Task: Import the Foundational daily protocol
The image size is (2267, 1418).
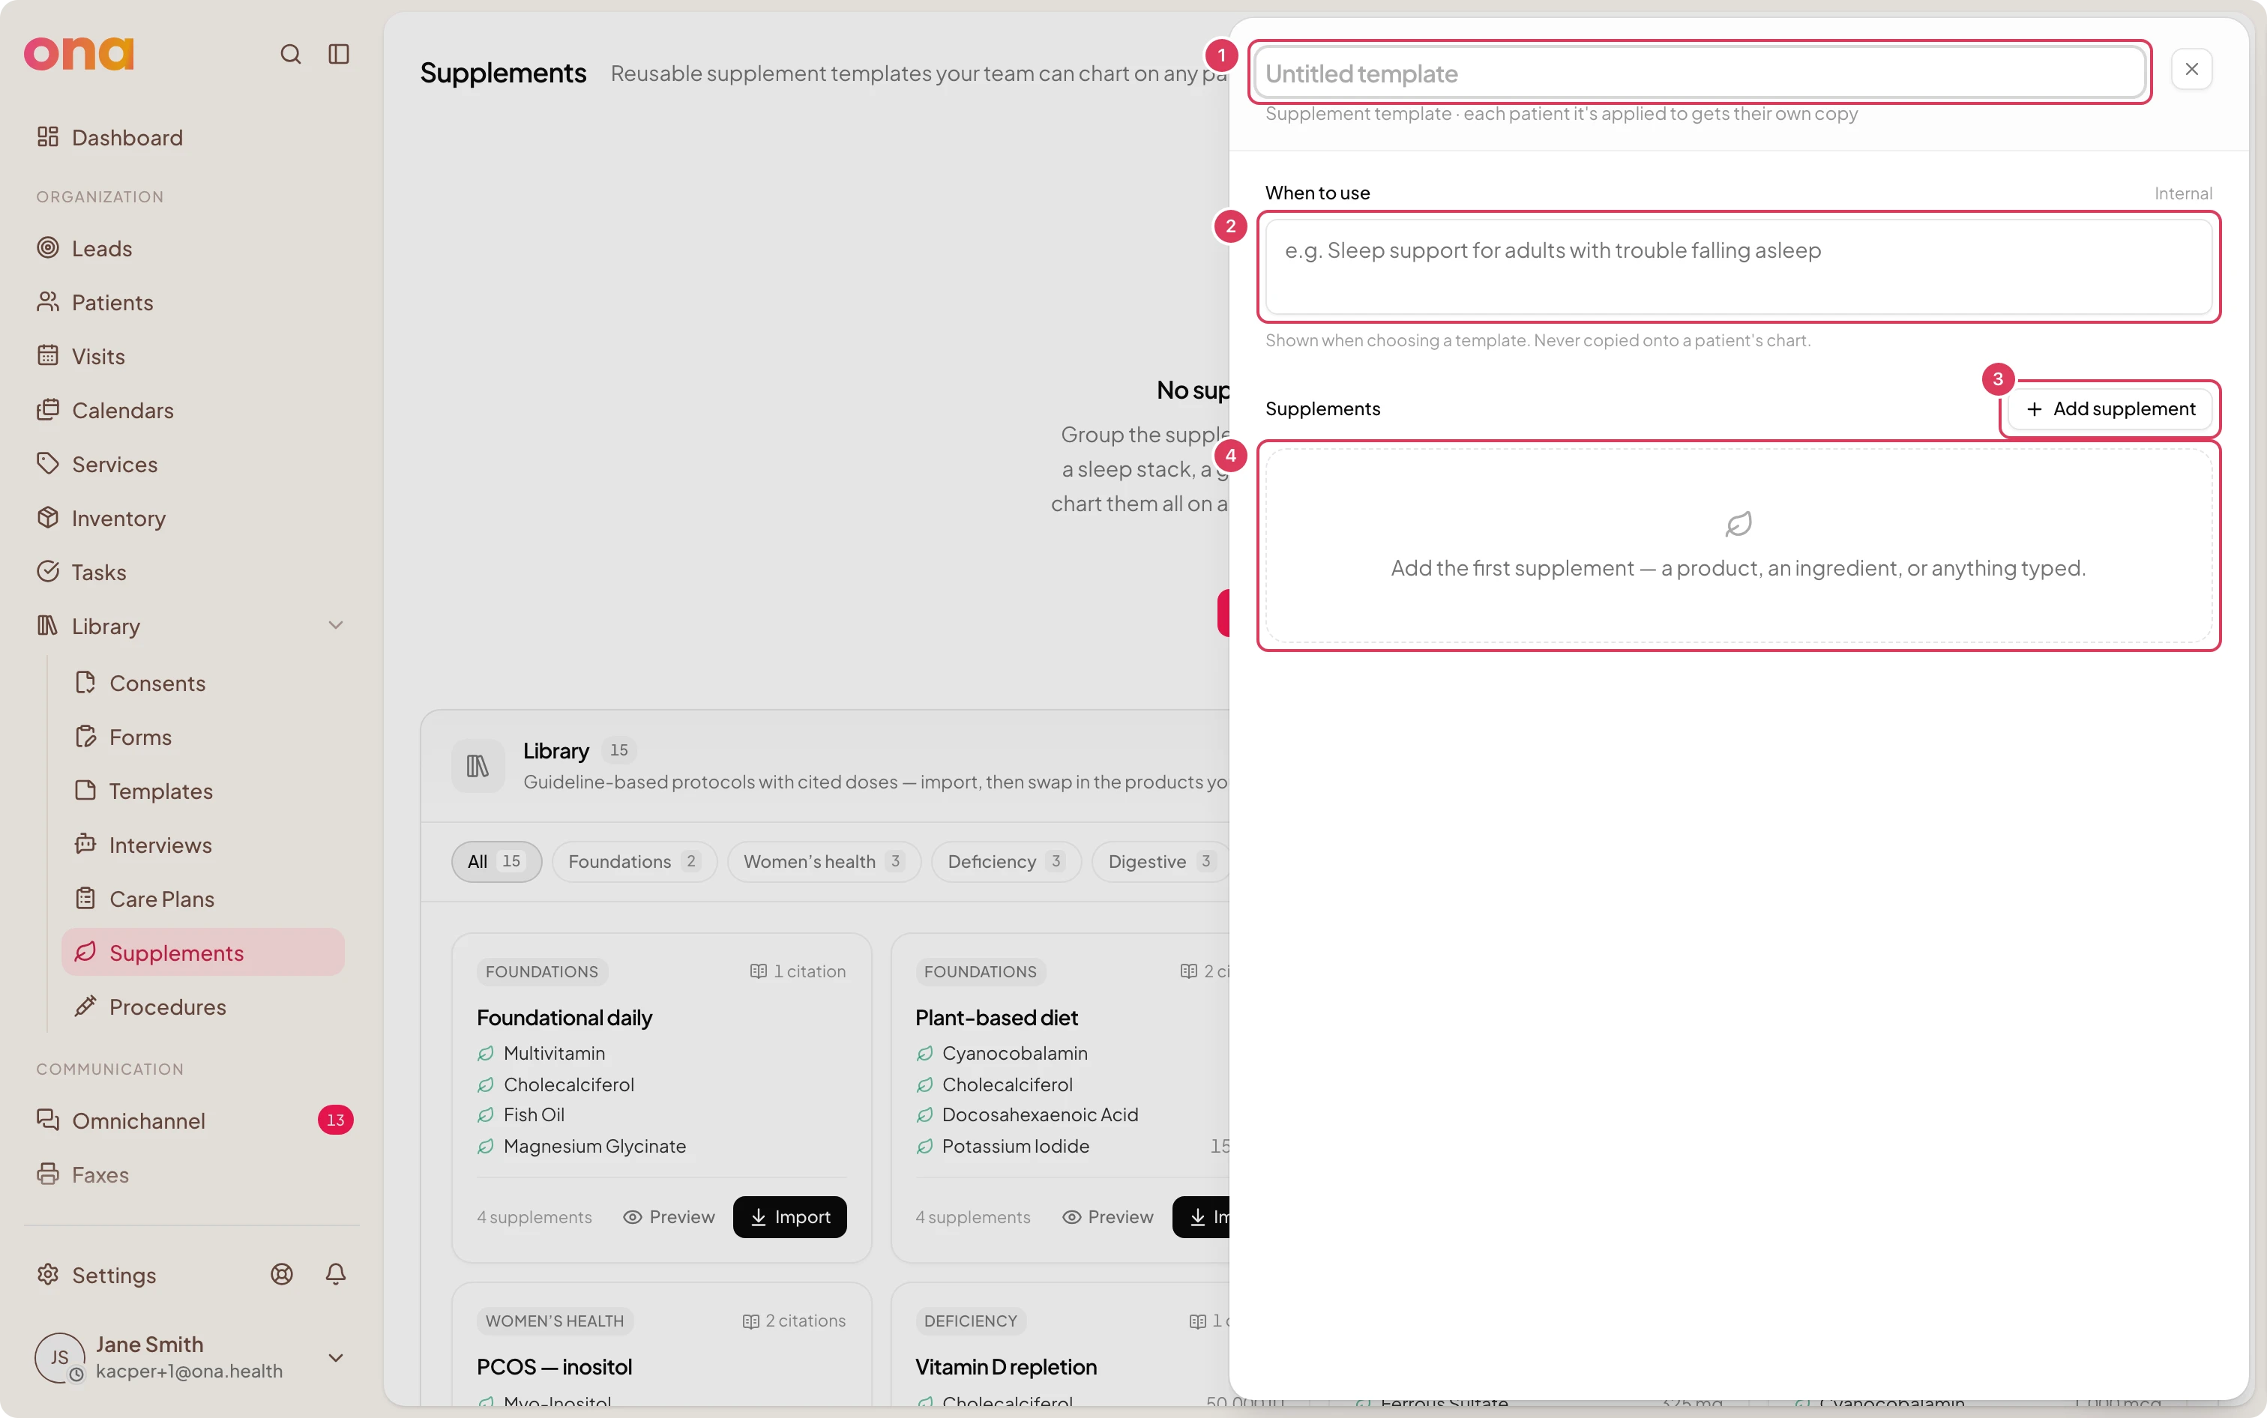Action: coord(789,1217)
